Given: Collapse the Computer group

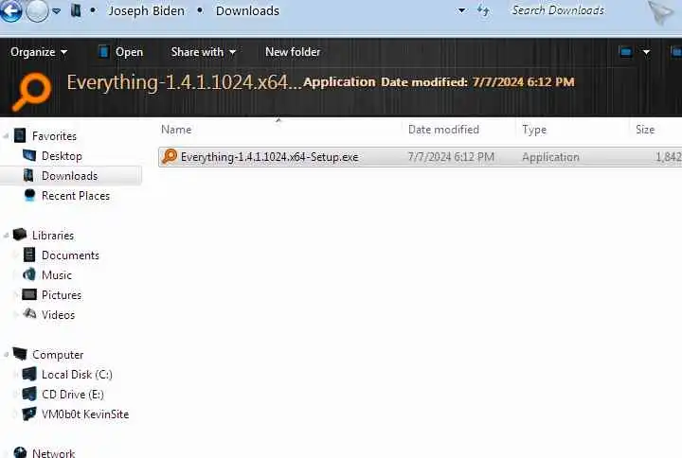Looking at the screenshot, I should tap(6, 355).
